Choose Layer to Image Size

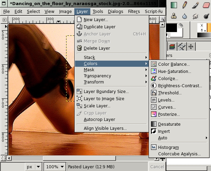[x=112, y=98]
